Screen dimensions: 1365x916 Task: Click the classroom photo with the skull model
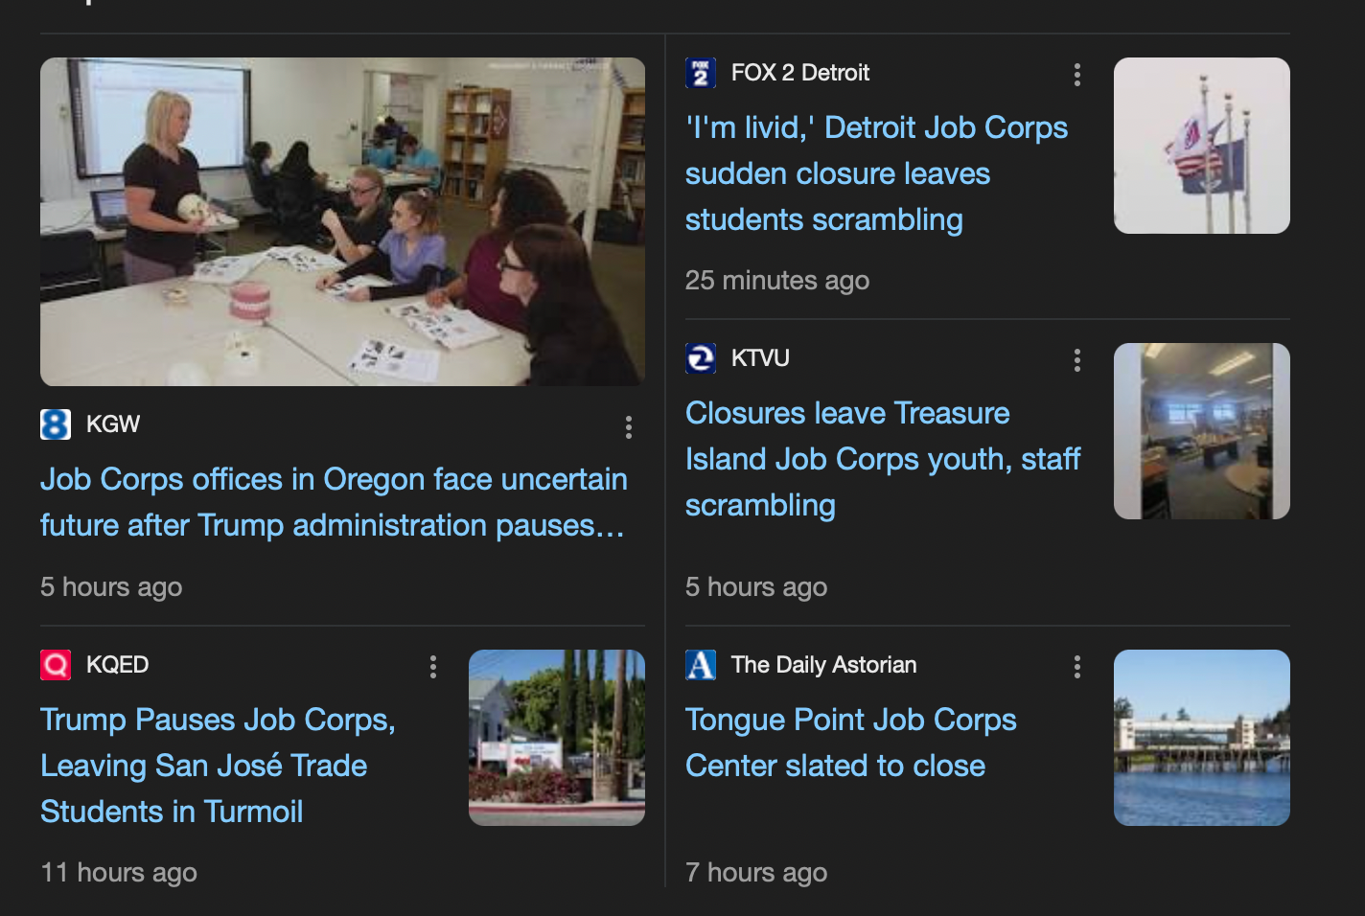(342, 221)
